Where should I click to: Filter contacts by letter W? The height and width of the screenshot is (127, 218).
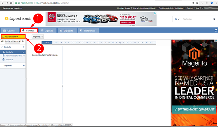coord(142,43)
